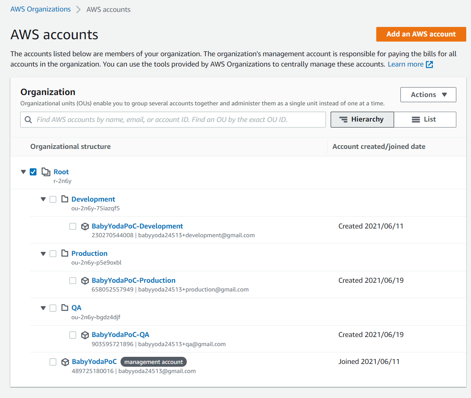Click OU ID ou-2n6y-75iazqf5
This screenshot has height=398, width=471.
click(96, 208)
